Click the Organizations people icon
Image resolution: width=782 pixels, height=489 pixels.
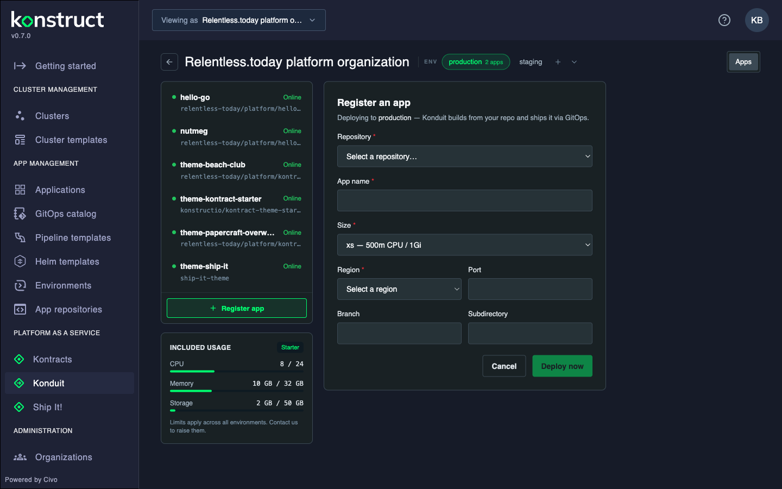(20, 457)
